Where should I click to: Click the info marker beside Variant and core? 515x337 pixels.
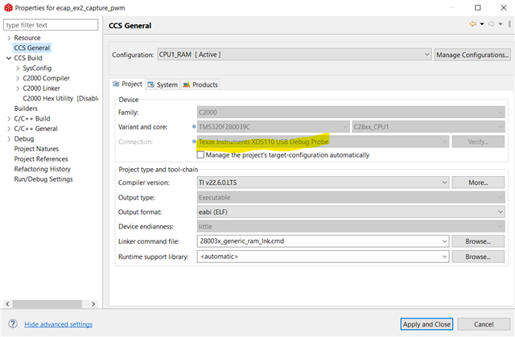point(195,126)
